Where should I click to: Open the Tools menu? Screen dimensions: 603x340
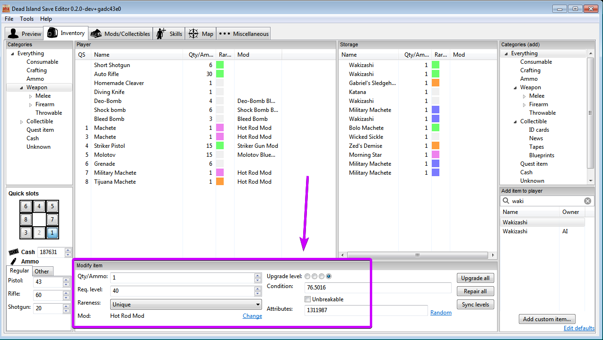pyautogui.click(x=27, y=19)
